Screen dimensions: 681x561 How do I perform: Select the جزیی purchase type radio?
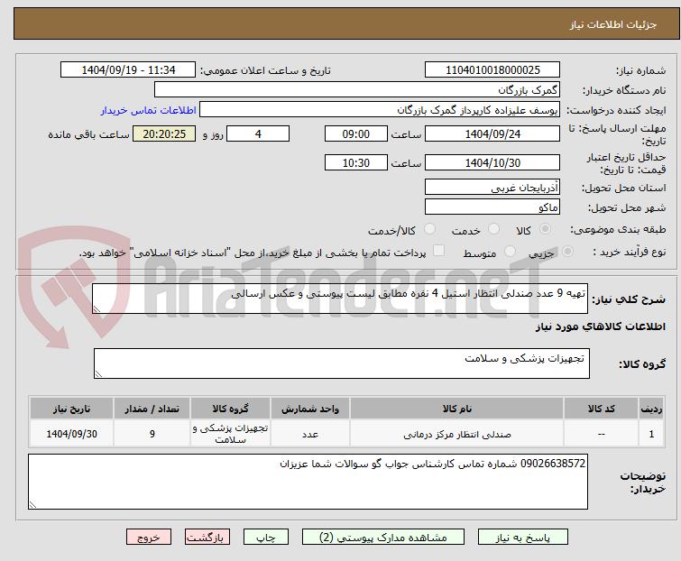pyautogui.click(x=567, y=252)
